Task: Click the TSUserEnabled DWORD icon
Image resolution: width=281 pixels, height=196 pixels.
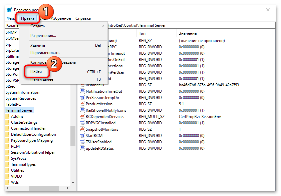Action: [x=82, y=142]
